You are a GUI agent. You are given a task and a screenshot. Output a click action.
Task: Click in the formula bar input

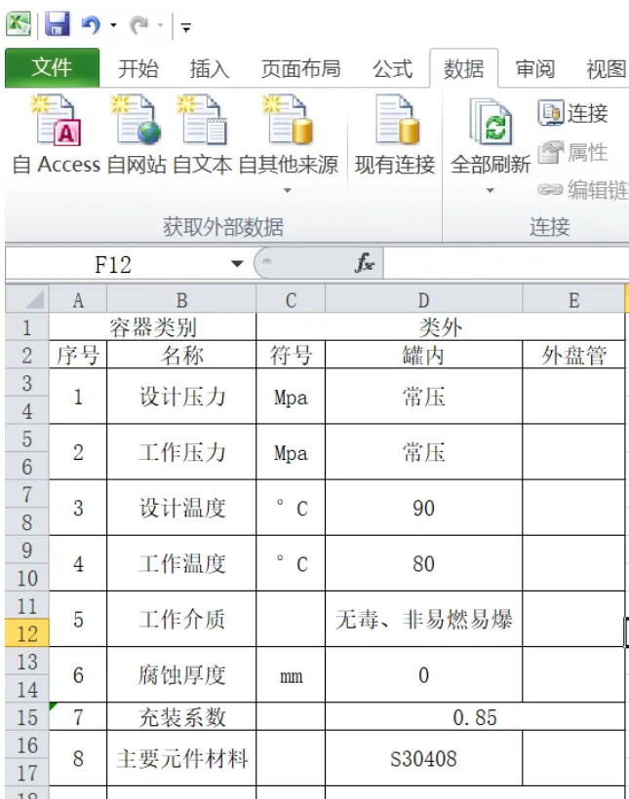[x=506, y=263]
